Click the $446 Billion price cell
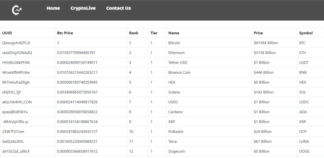This screenshot has height=158, width=324. point(275,72)
